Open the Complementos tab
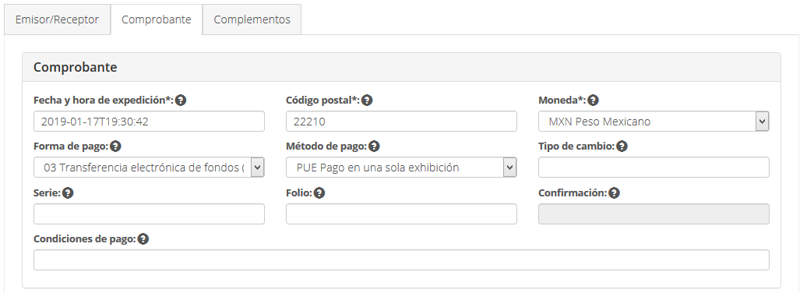Image resolution: width=800 pixels, height=293 pixels. pos(252,19)
